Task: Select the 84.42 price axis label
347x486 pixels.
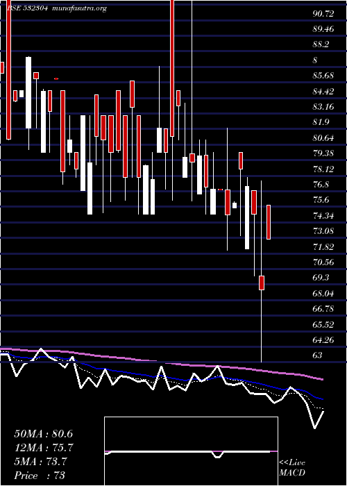Action: 323,92
